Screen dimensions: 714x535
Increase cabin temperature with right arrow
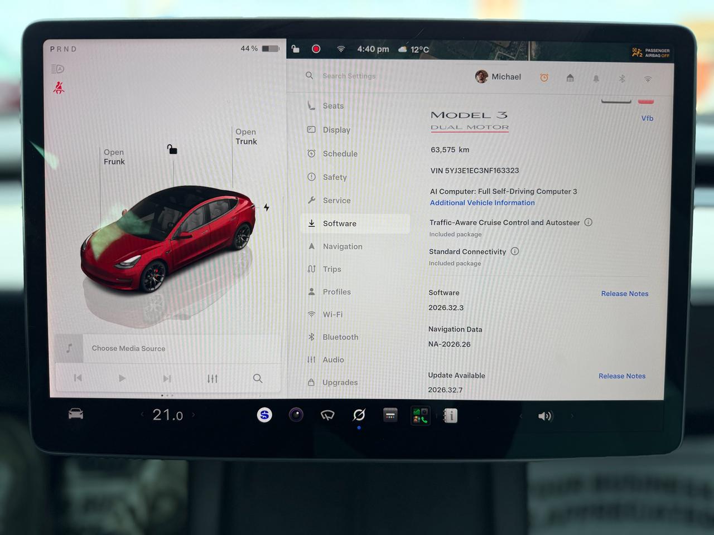tap(194, 415)
